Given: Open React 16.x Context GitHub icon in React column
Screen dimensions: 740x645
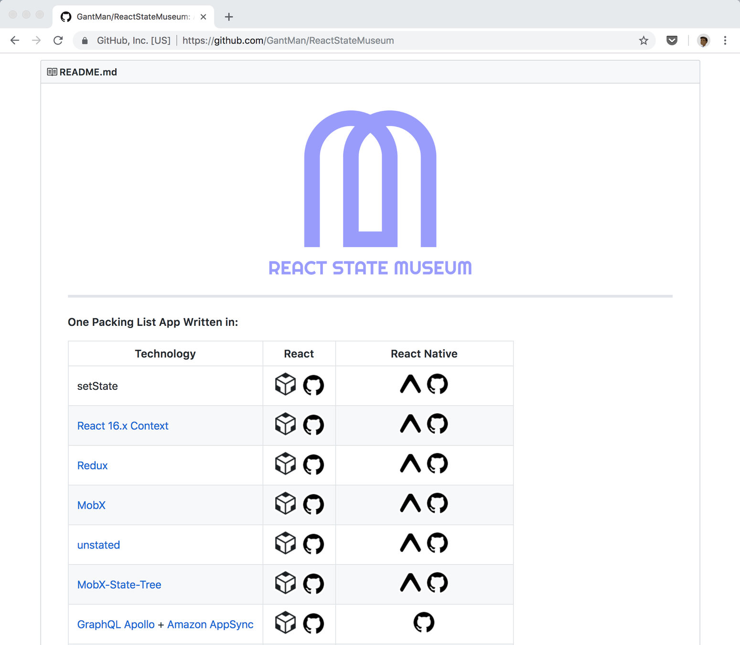Looking at the screenshot, I should tap(313, 425).
